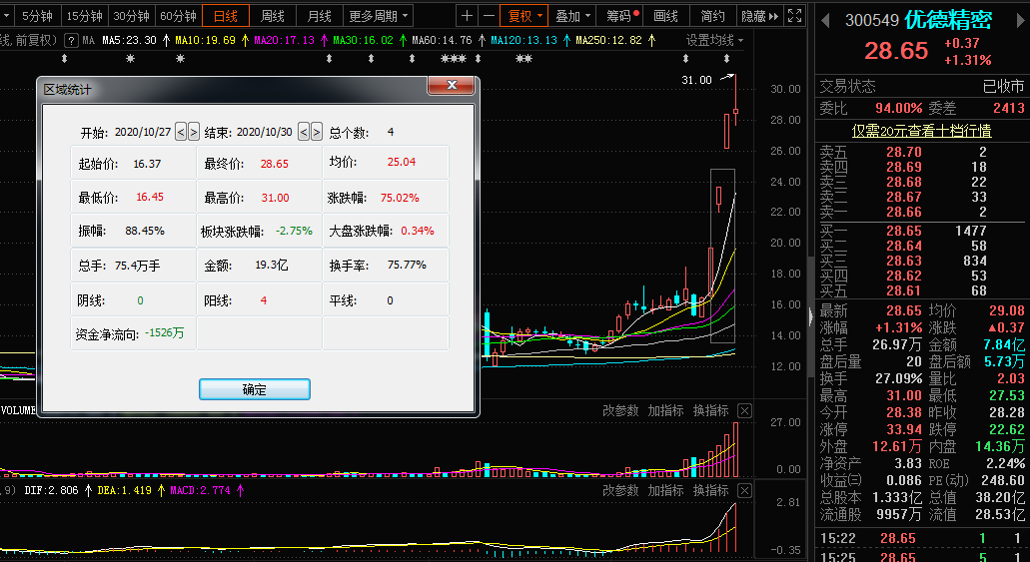Click the MA250:12.82 label
The image size is (1030, 562).
[609, 41]
